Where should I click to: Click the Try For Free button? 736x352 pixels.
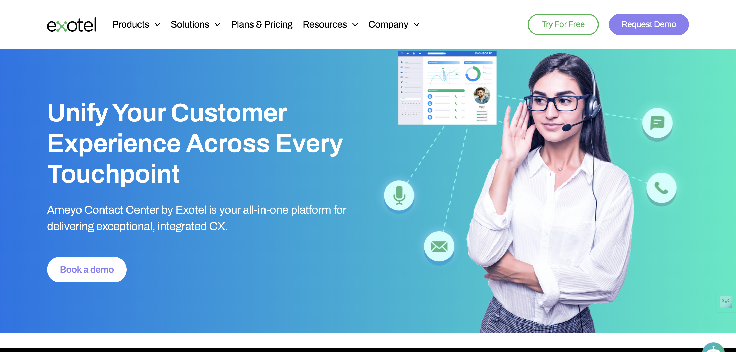tap(563, 24)
